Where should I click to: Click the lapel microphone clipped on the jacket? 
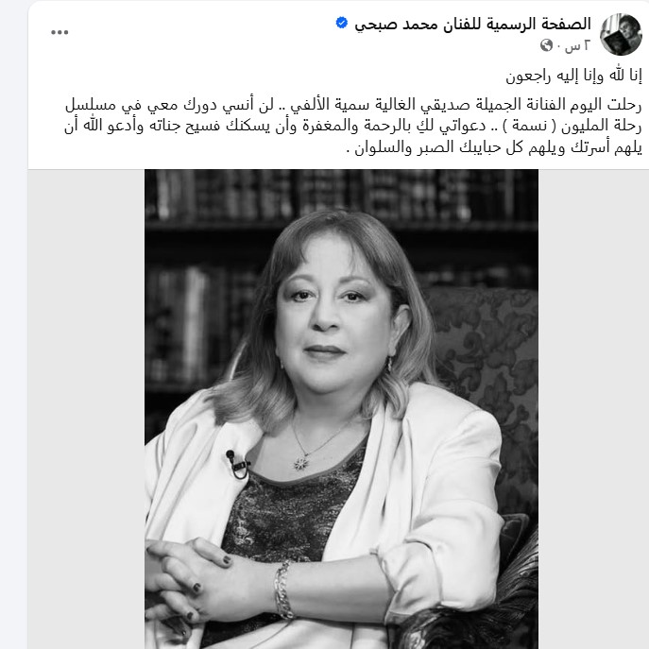(x=237, y=464)
